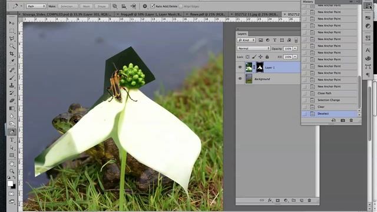Select the Eyedropper tool

pos(12,61)
